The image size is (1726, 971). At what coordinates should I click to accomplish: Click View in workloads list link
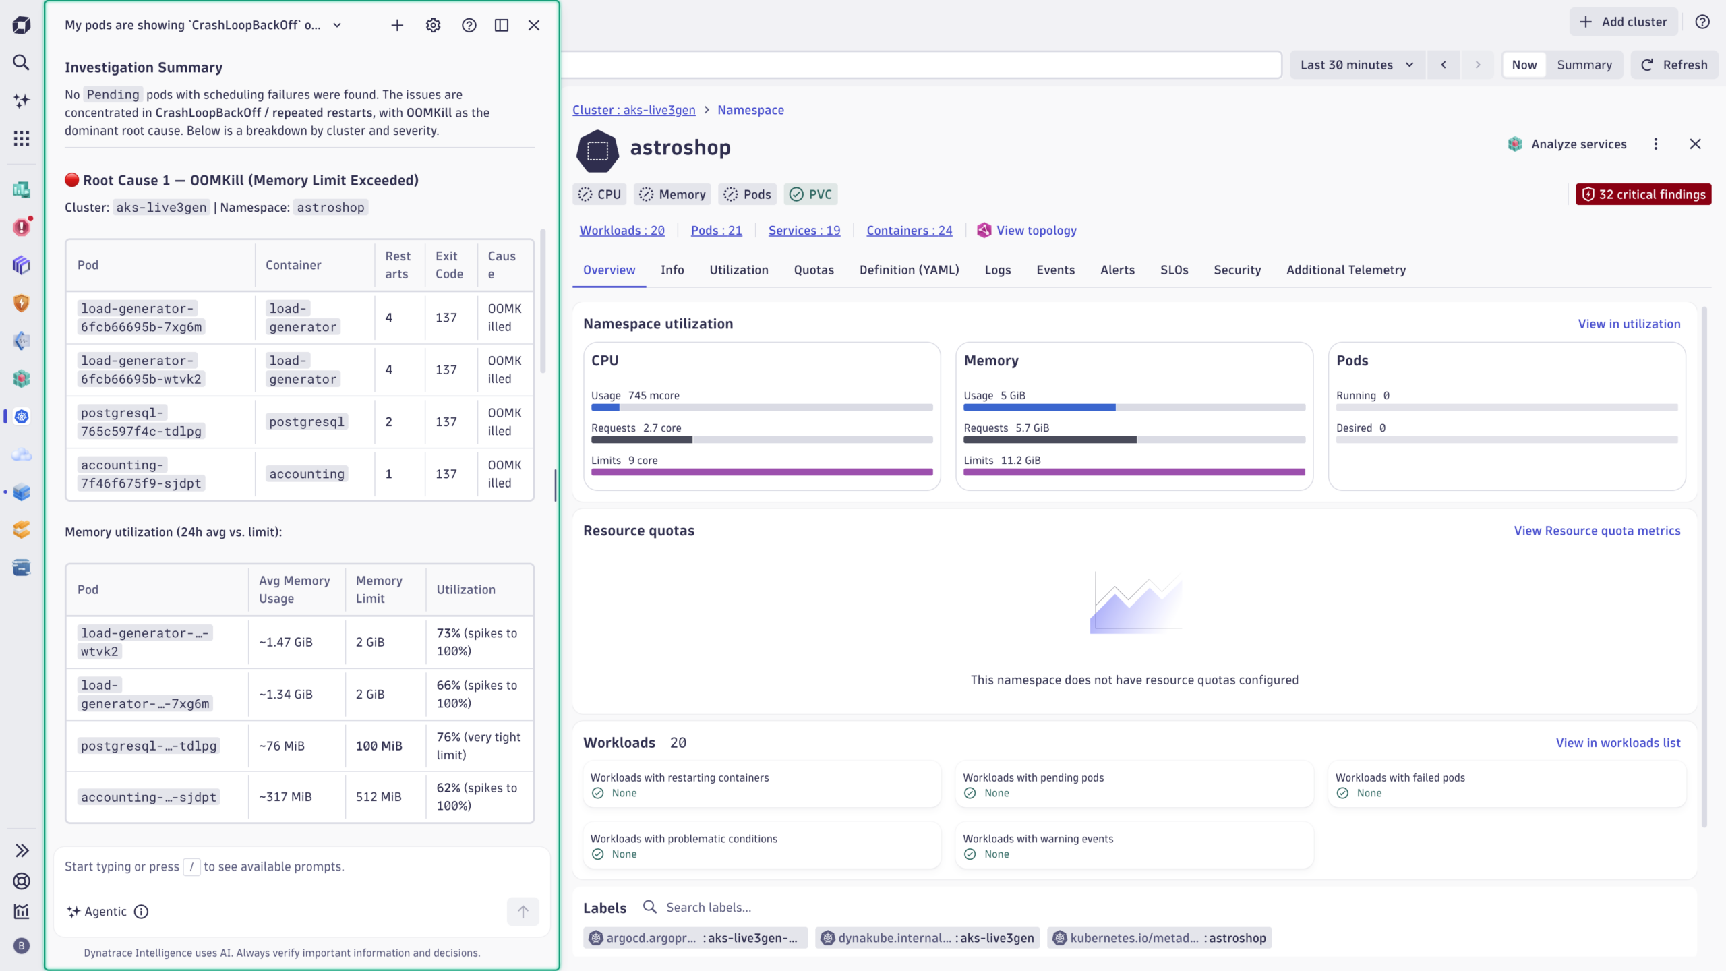point(1618,743)
